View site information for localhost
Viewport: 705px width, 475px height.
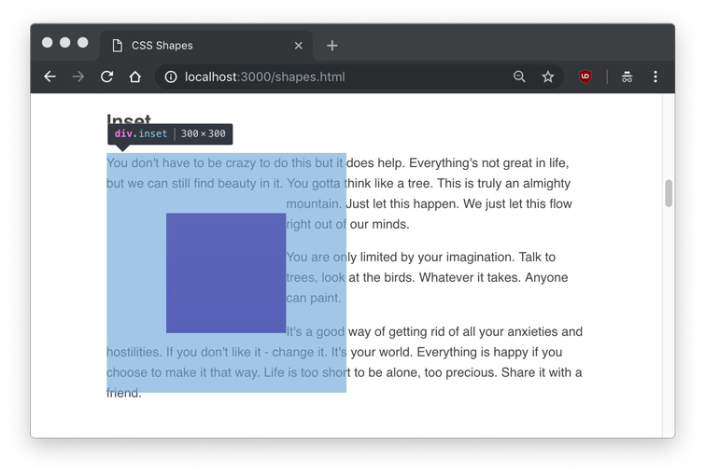[x=171, y=77]
